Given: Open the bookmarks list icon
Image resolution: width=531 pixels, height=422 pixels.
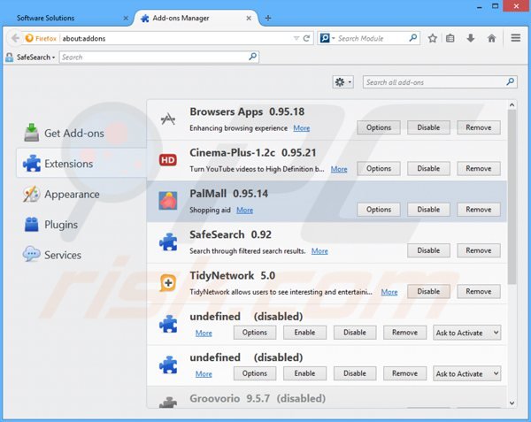Looking at the screenshot, I should (450, 38).
